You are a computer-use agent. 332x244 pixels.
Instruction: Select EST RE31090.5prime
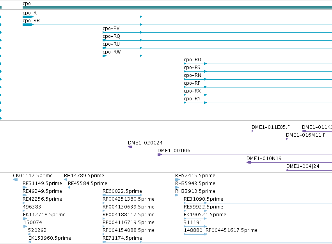point(203,199)
